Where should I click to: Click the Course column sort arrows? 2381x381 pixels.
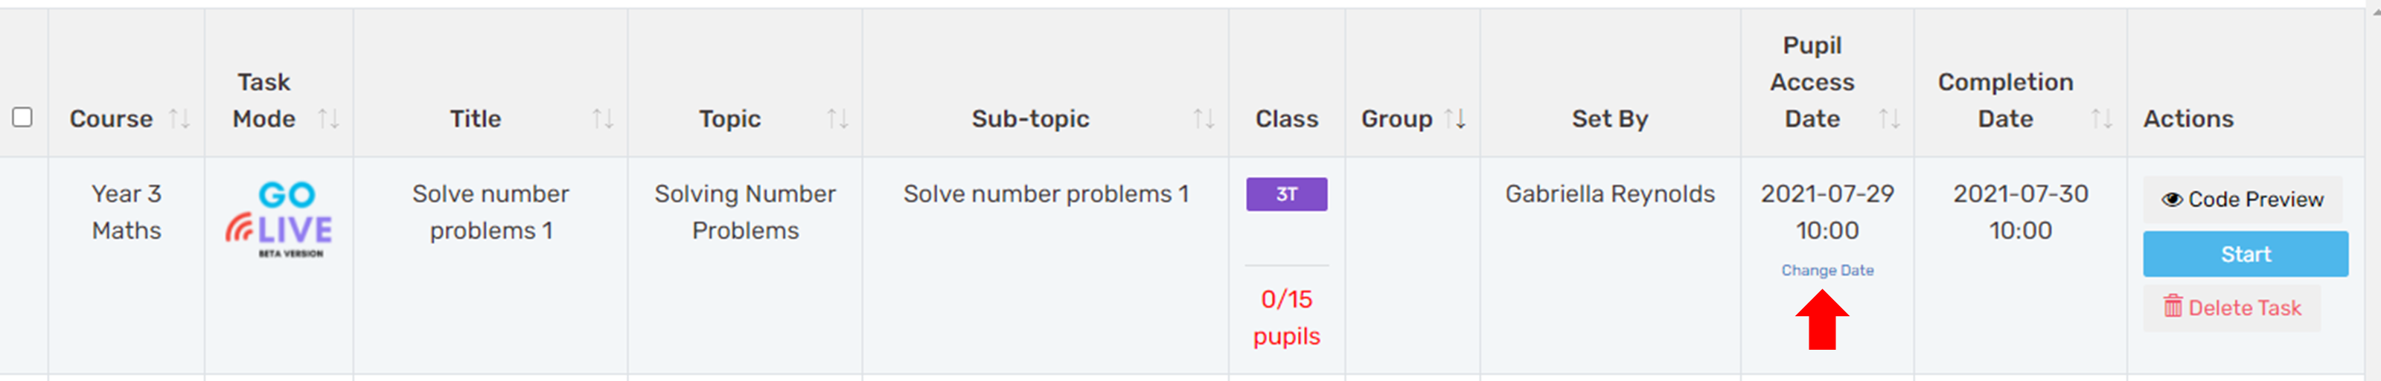pos(179,118)
